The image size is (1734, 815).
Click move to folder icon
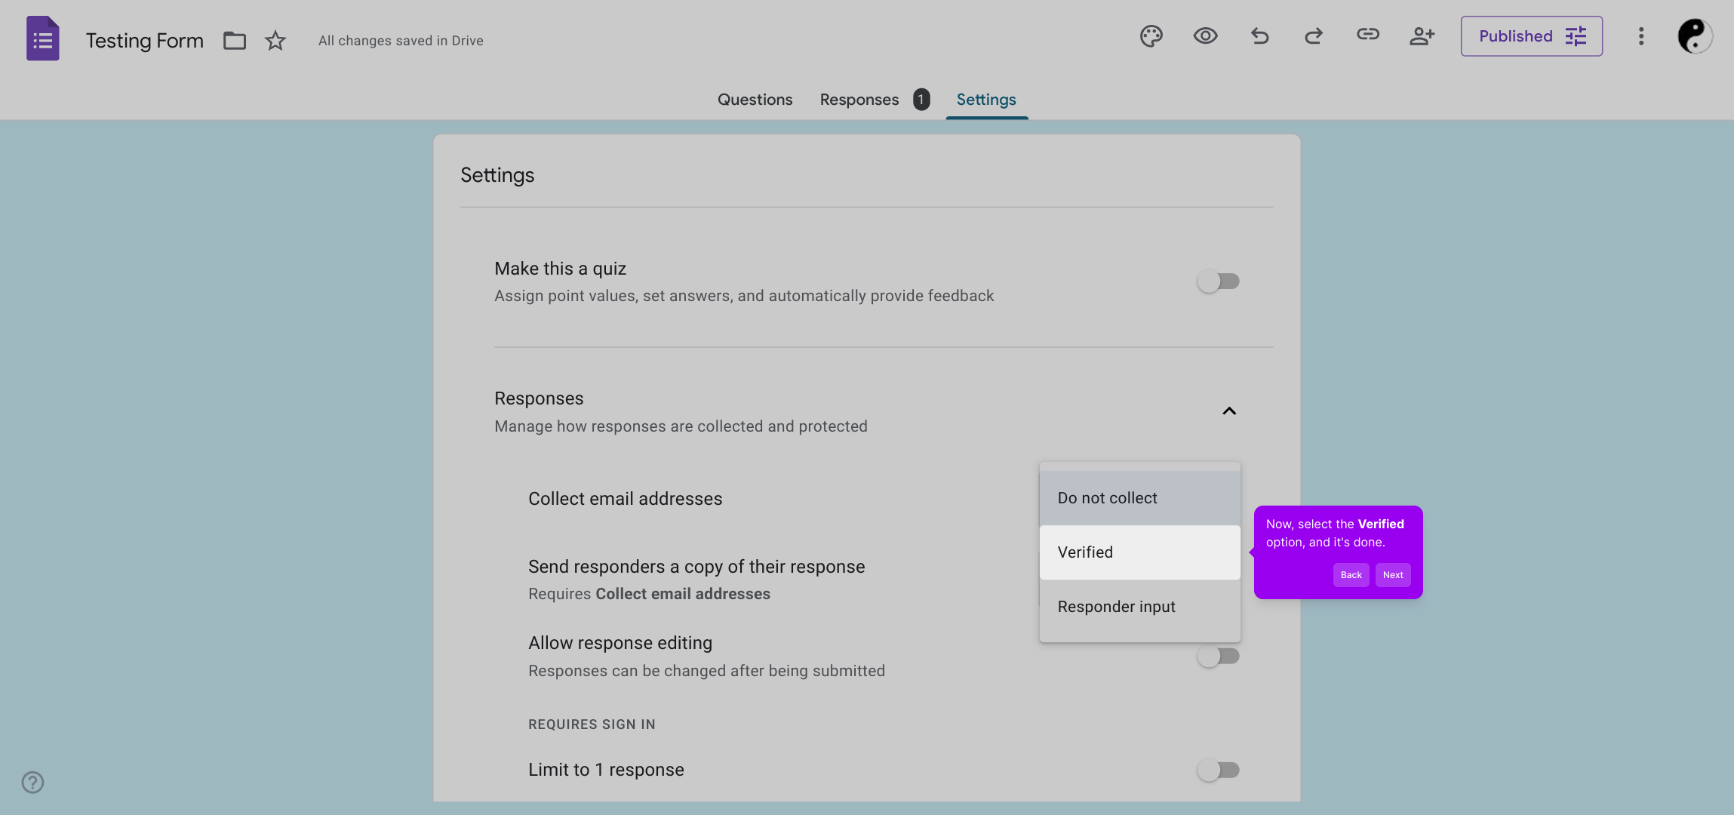click(235, 41)
